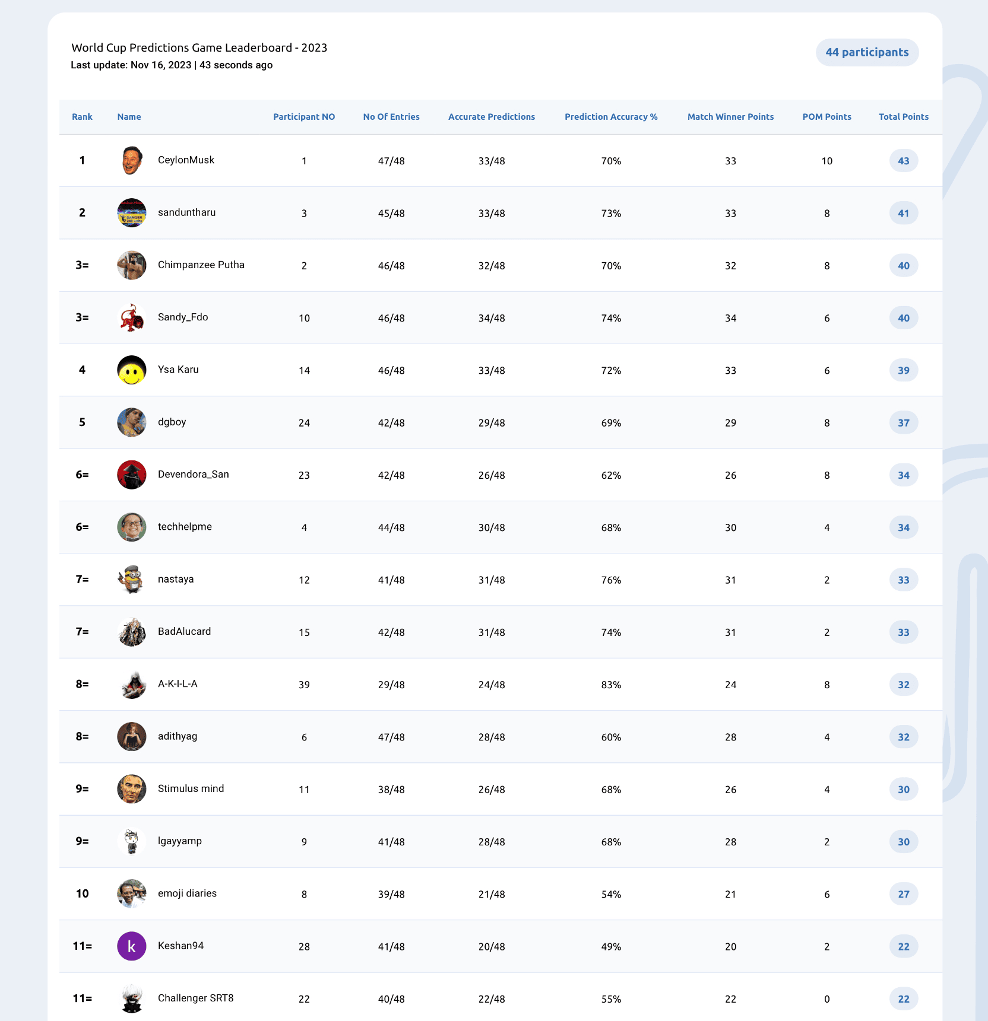Select CeylonMusk's 43 total points badge

904,161
